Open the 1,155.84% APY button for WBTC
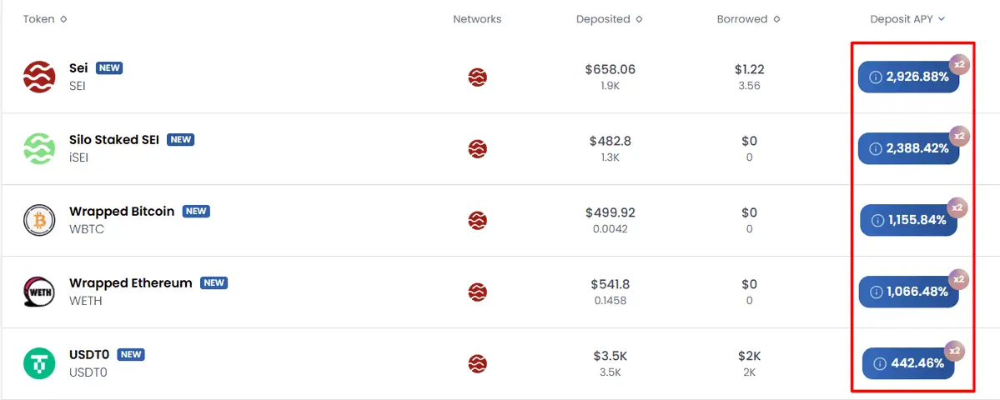This screenshot has width=1000, height=400. [x=908, y=220]
